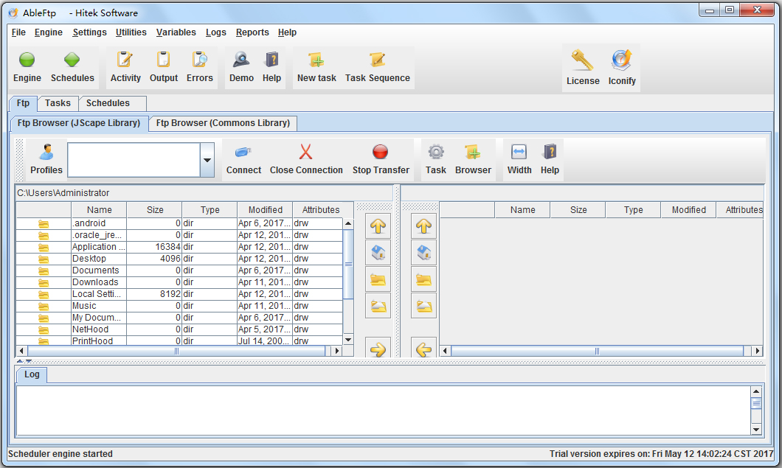Select Ftp Browser (JScape Library) tab

(x=79, y=123)
